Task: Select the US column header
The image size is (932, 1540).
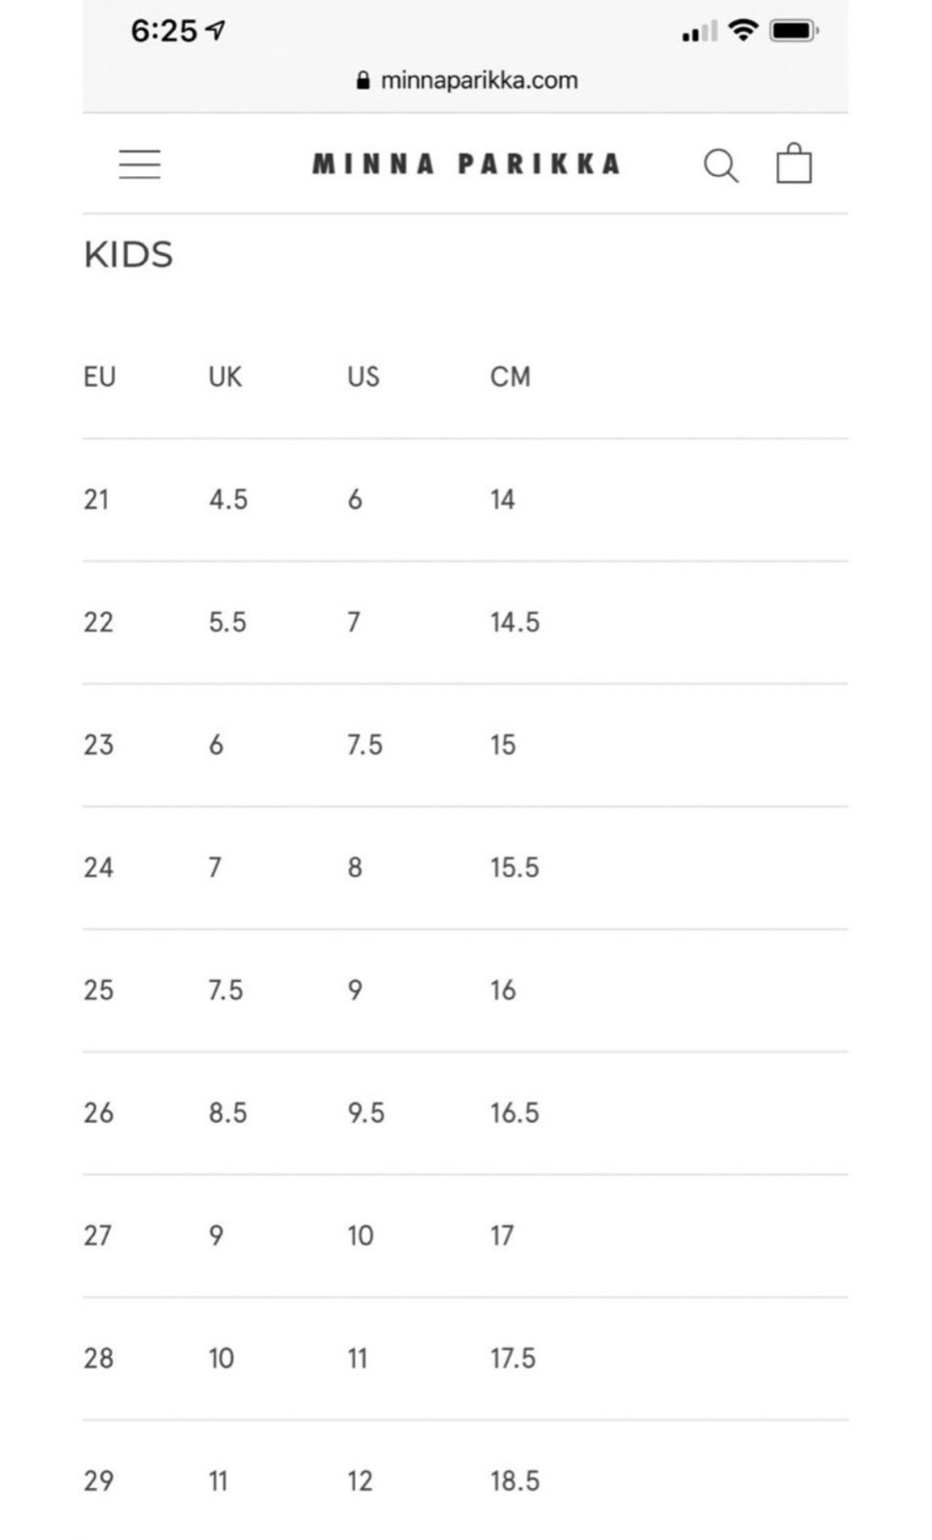Action: pyautogui.click(x=364, y=376)
